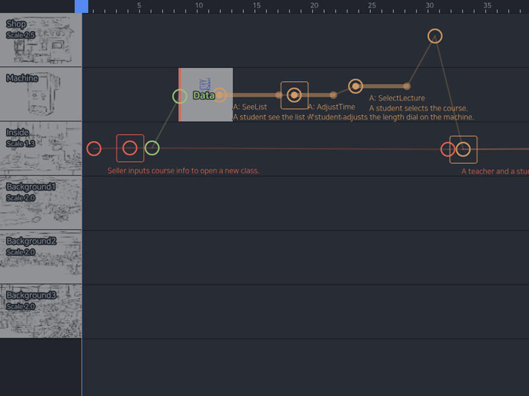Image resolution: width=529 pixels, height=396 pixels.
Task: Click the 'A: SelectLecture' action label
Action: coord(396,98)
